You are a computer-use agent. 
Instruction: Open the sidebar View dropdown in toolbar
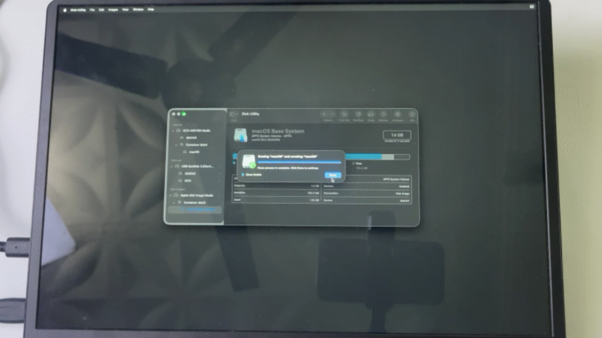233,114
